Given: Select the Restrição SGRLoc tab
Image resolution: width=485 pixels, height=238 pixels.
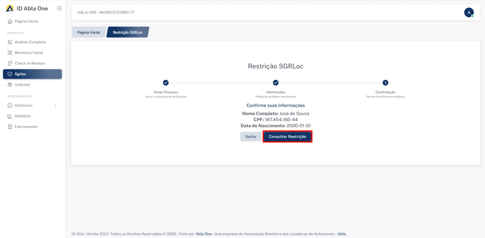Looking at the screenshot, I should 128,32.
